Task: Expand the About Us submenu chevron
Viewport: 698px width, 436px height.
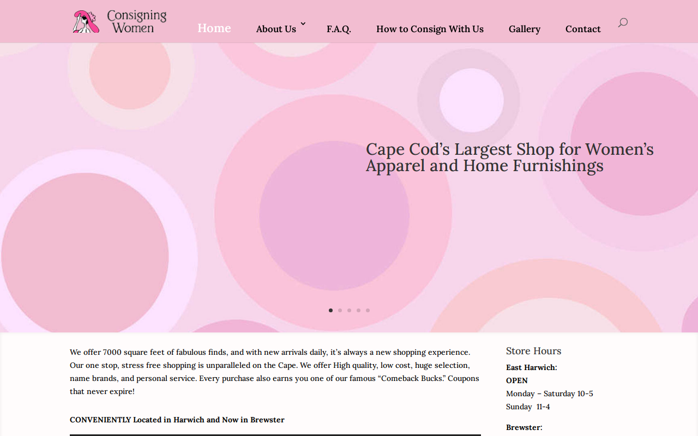Action: [x=303, y=23]
